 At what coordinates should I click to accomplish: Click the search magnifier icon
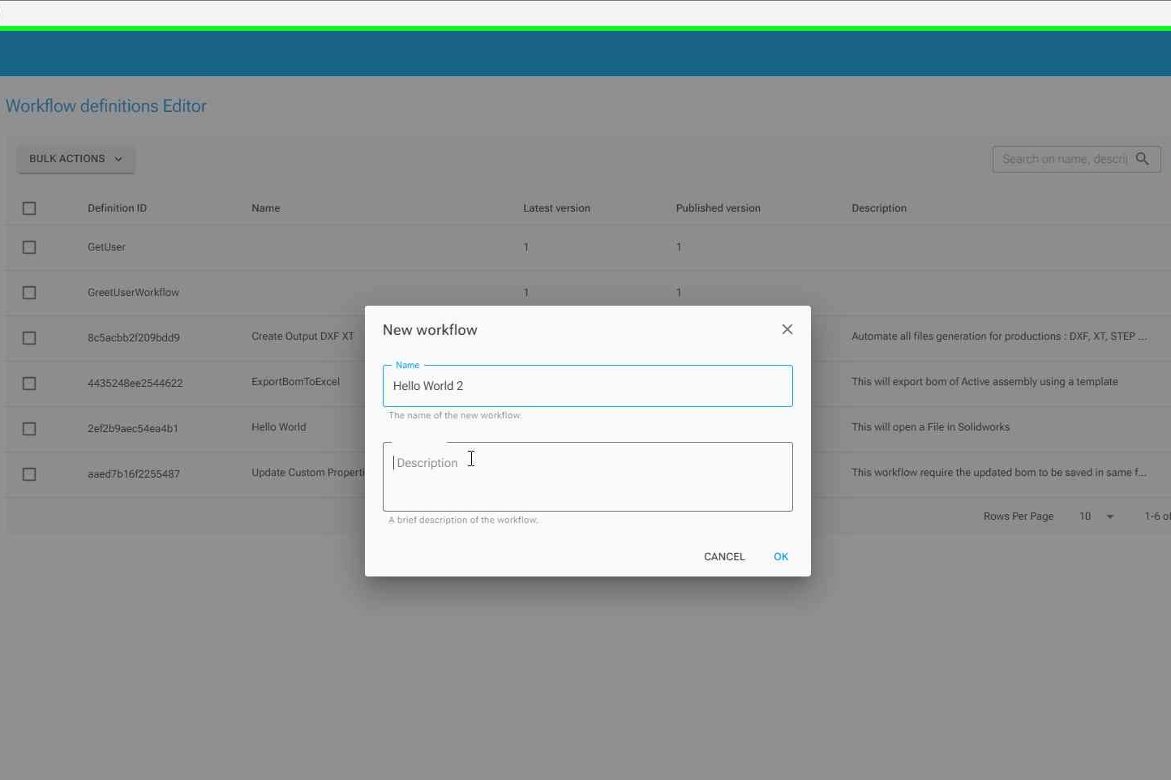coord(1143,159)
